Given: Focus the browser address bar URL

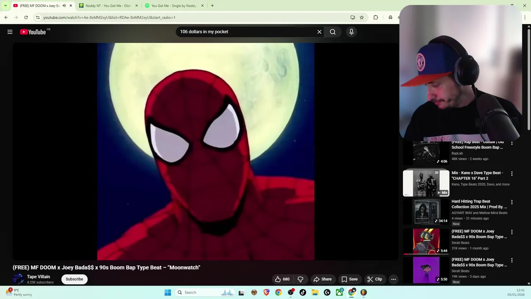Looking at the screenshot, I should [109, 17].
